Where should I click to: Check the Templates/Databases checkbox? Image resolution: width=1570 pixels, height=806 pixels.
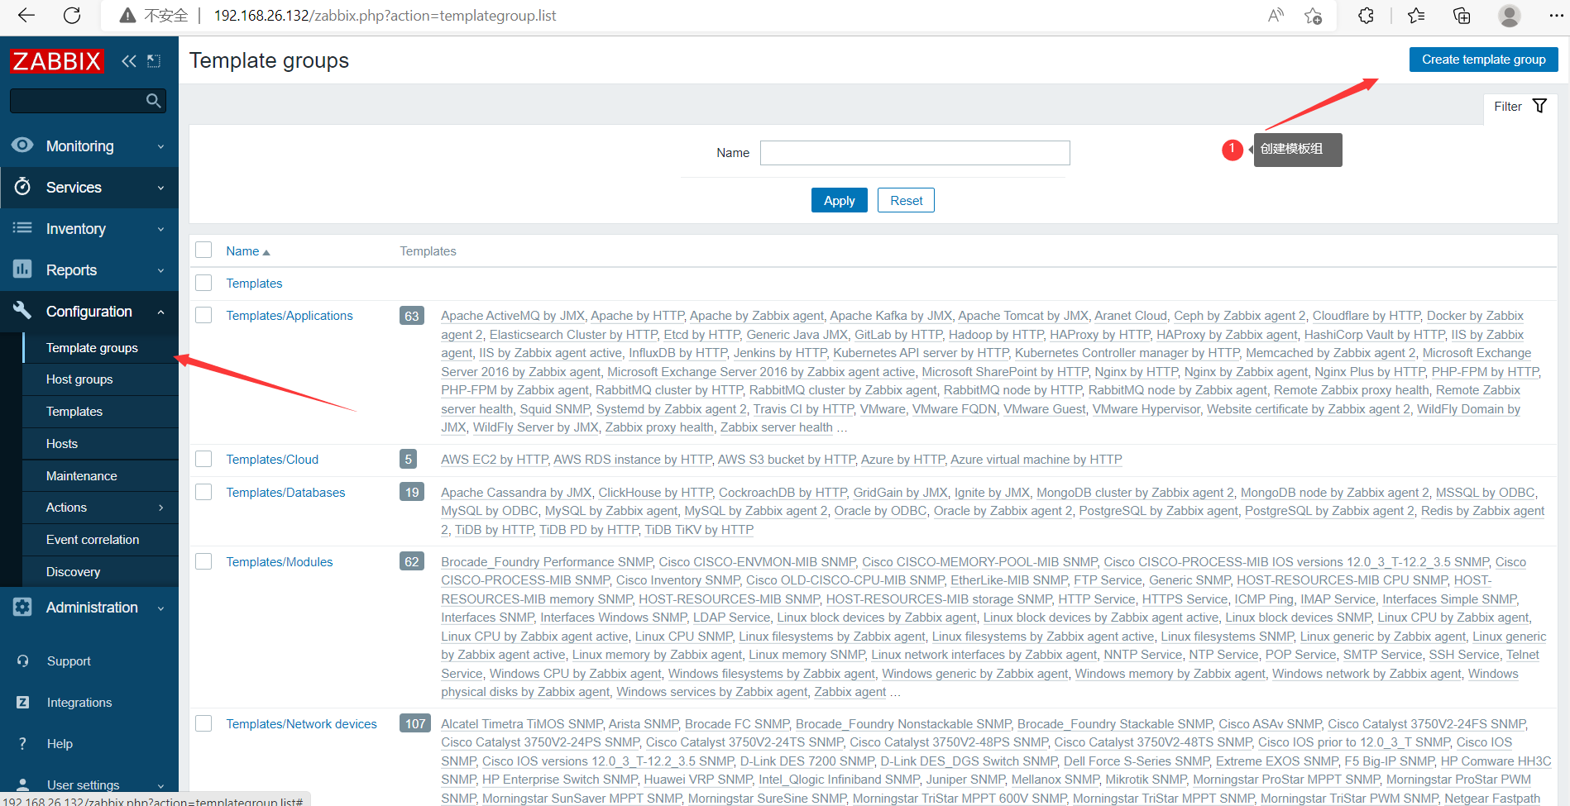click(x=203, y=492)
